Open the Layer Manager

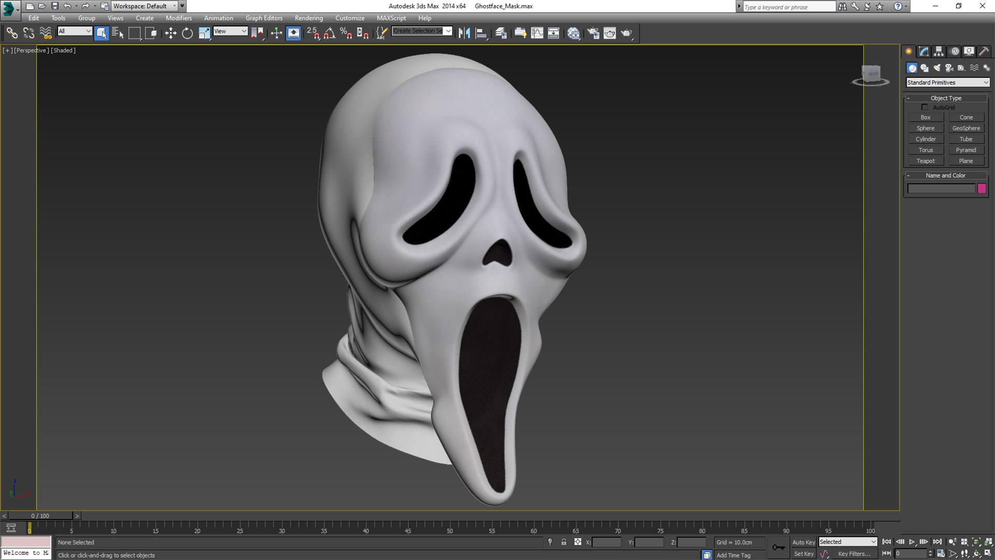[501, 33]
